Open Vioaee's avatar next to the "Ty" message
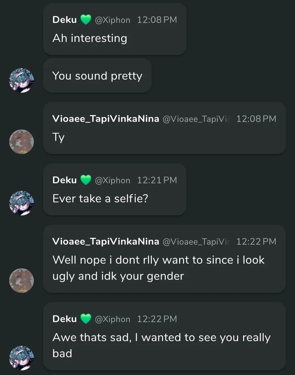The width and height of the screenshot is (295, 375). 22,142
